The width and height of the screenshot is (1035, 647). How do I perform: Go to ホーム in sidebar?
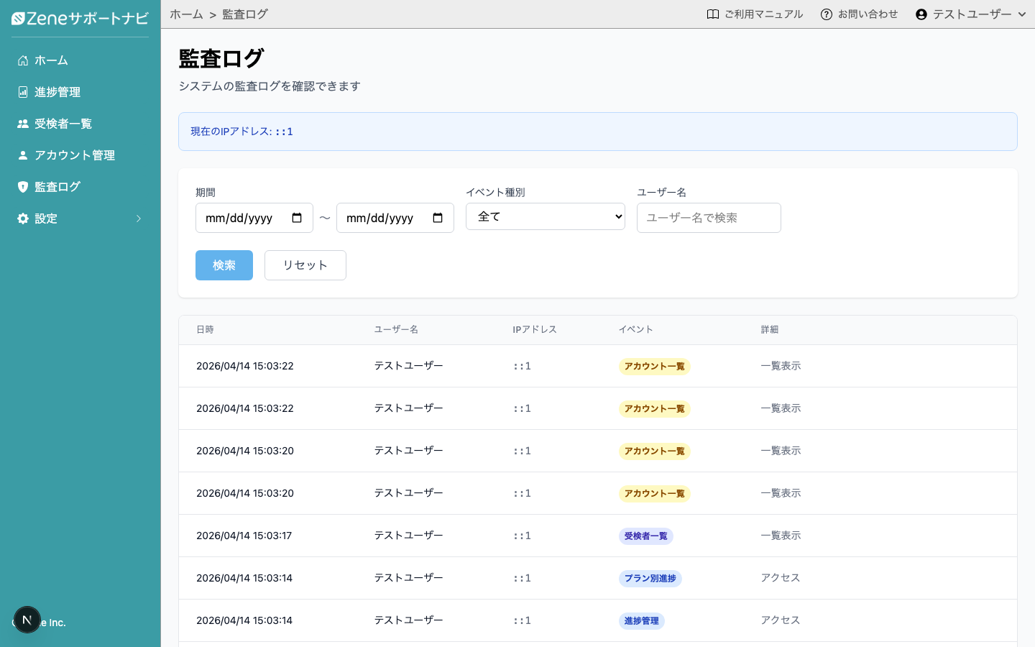tap(80, 60)
